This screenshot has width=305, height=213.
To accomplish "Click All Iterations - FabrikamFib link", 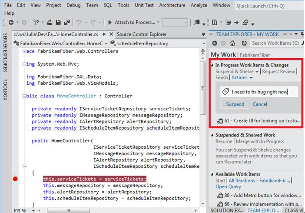I will point(259,181).
